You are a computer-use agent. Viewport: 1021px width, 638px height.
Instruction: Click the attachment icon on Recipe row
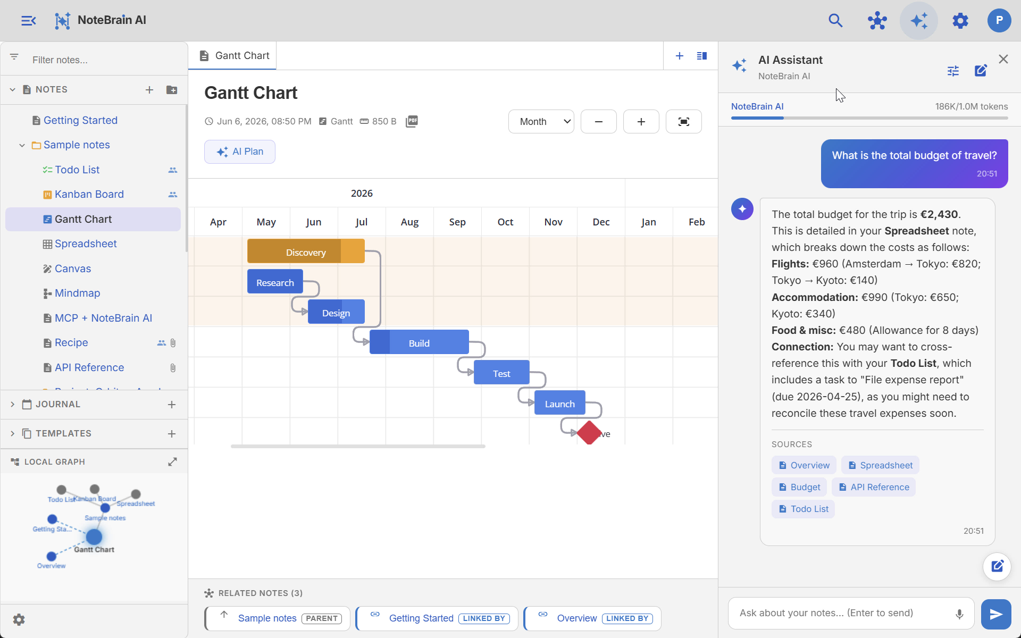pos(173,343)
